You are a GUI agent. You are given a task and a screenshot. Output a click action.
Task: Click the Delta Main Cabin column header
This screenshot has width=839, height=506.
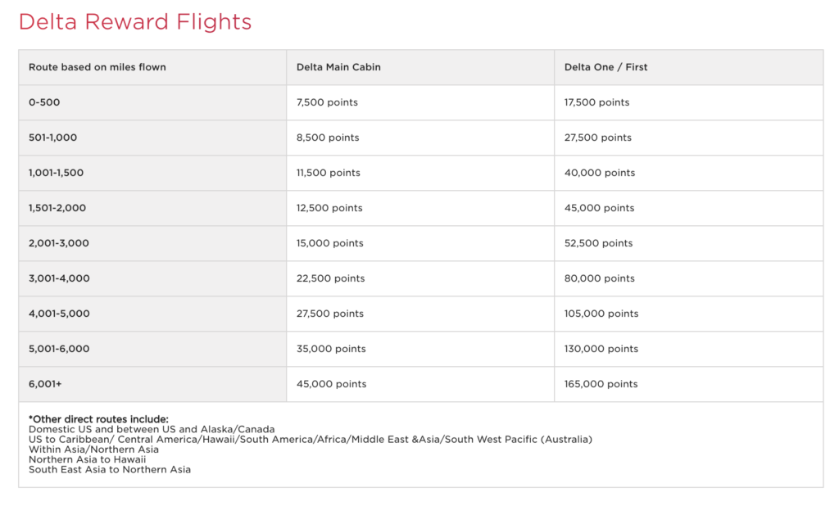338,67
